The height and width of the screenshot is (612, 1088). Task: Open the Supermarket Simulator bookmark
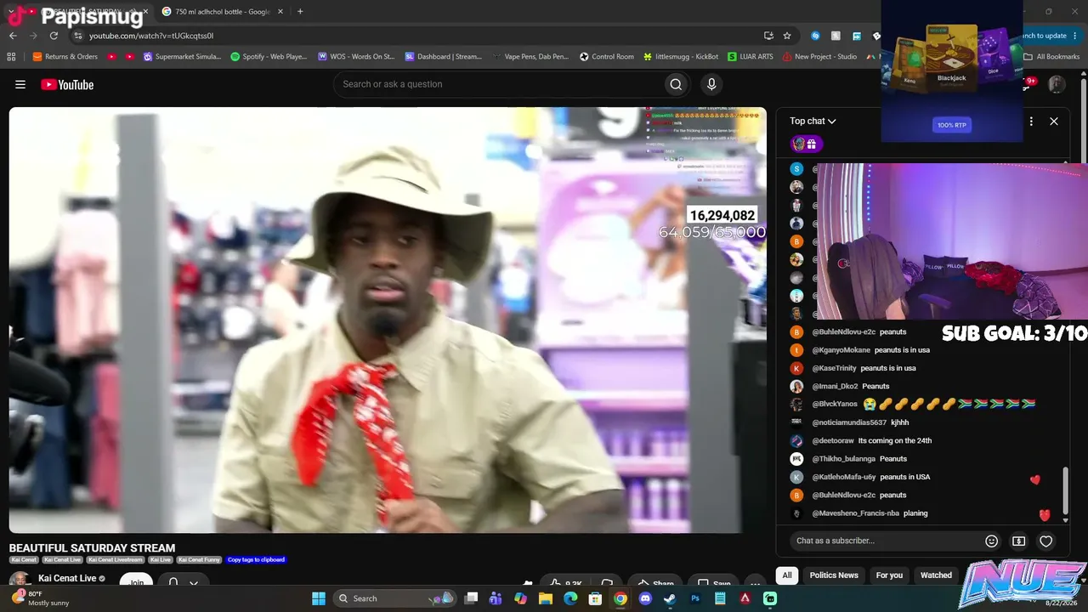(182, 57)
